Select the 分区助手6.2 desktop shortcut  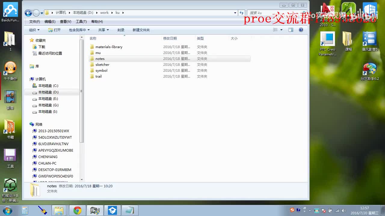coord(370,72)
